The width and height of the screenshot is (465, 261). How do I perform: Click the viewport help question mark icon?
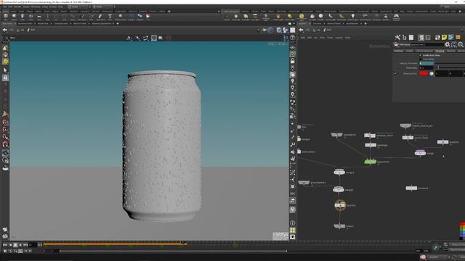tap(292, 38)
